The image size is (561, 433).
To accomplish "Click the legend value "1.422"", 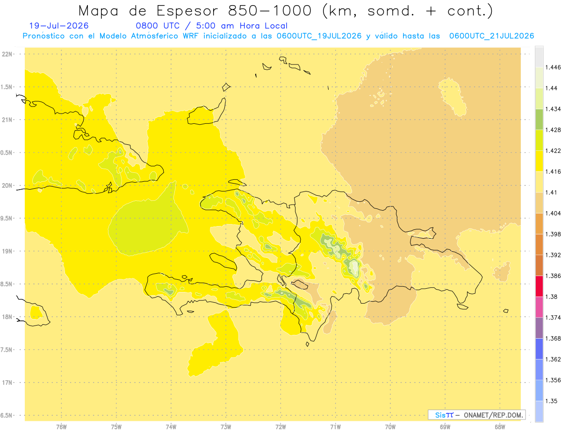I will tap(553, 151).
